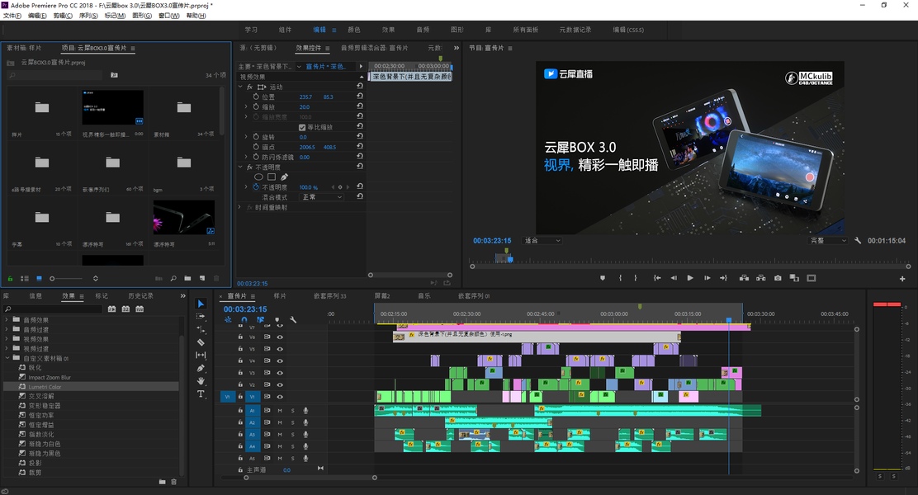Toggle linked selection in timeline
918x495 pixels.
point(260,320)
